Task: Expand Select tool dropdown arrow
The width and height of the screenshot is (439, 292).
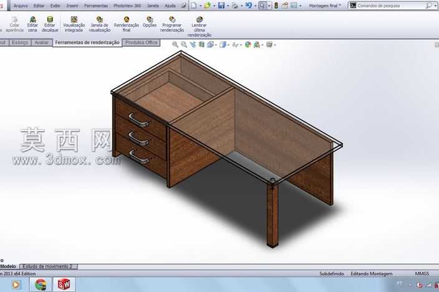Action: point(269,6)
